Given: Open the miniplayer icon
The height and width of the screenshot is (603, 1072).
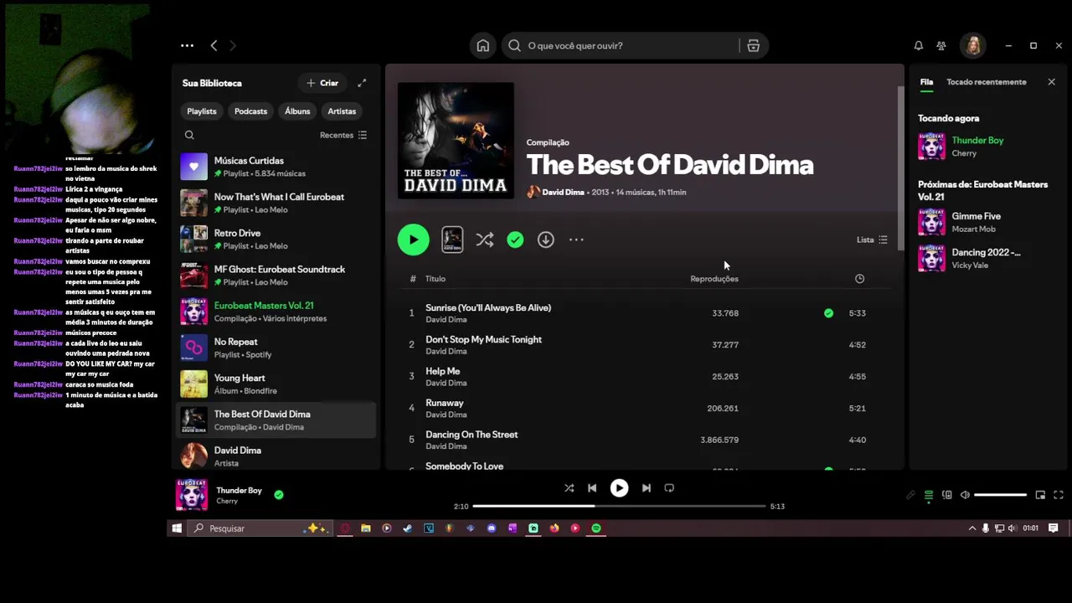Looking at the screenshot, I should [1040, 495].
